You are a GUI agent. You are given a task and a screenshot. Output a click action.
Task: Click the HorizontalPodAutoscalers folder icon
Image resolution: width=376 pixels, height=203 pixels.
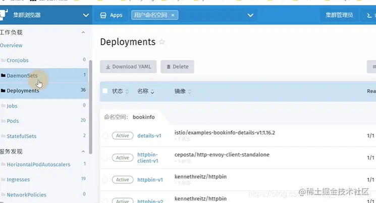3,164
